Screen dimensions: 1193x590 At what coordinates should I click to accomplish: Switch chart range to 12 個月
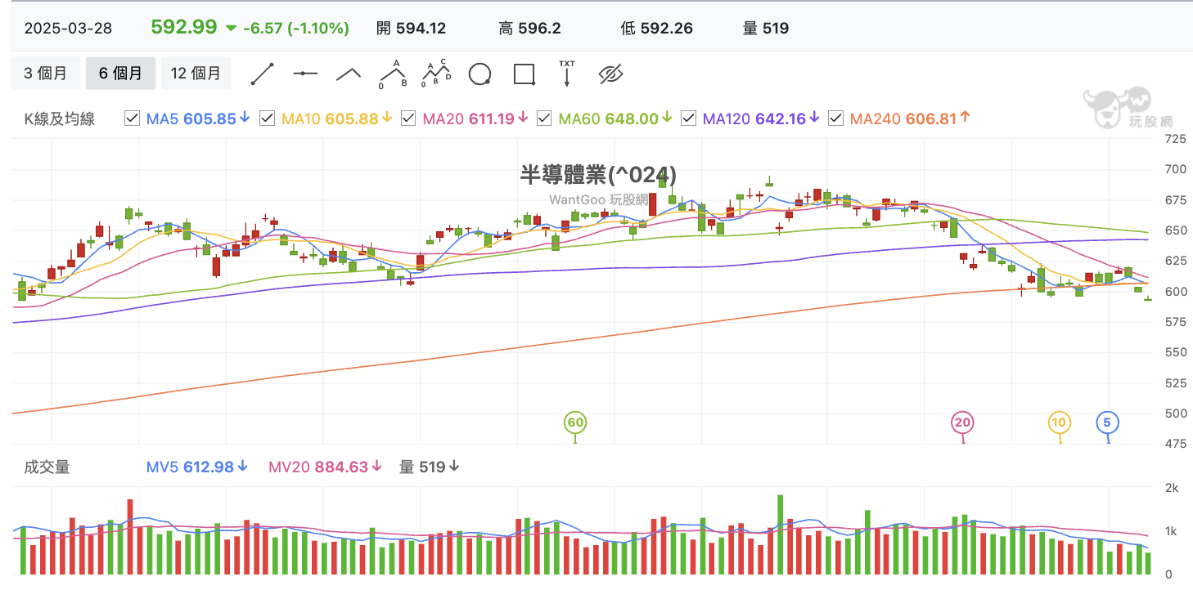[196, 74]
